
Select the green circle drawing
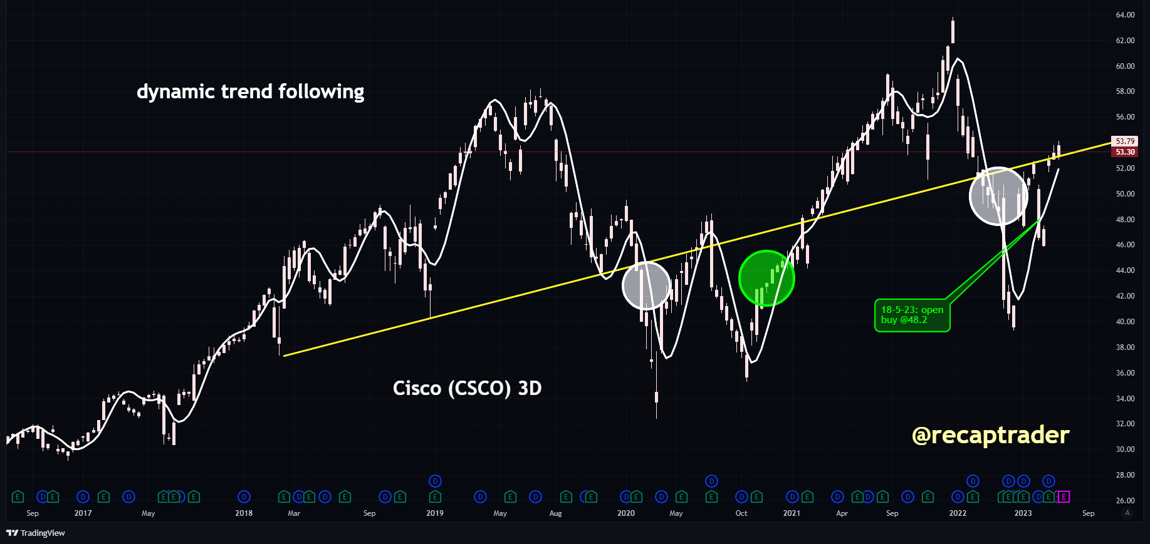pos(766,279)
